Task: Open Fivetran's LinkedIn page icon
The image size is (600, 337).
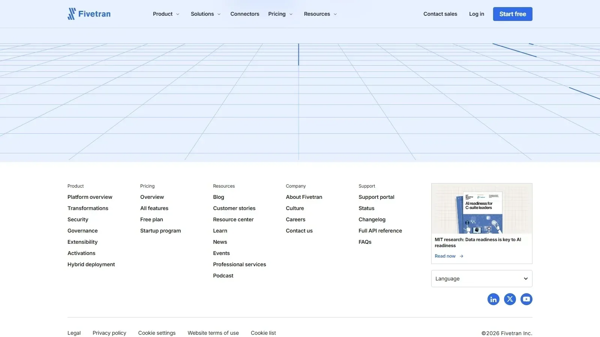Action: [x=493, y=299]
